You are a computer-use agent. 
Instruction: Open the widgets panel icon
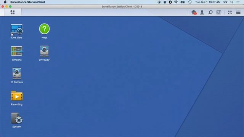(x=219, y=12)
